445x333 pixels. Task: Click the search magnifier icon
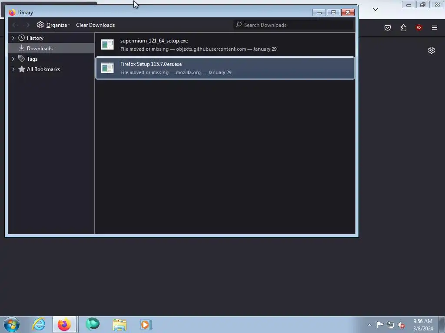coord(239,25)
